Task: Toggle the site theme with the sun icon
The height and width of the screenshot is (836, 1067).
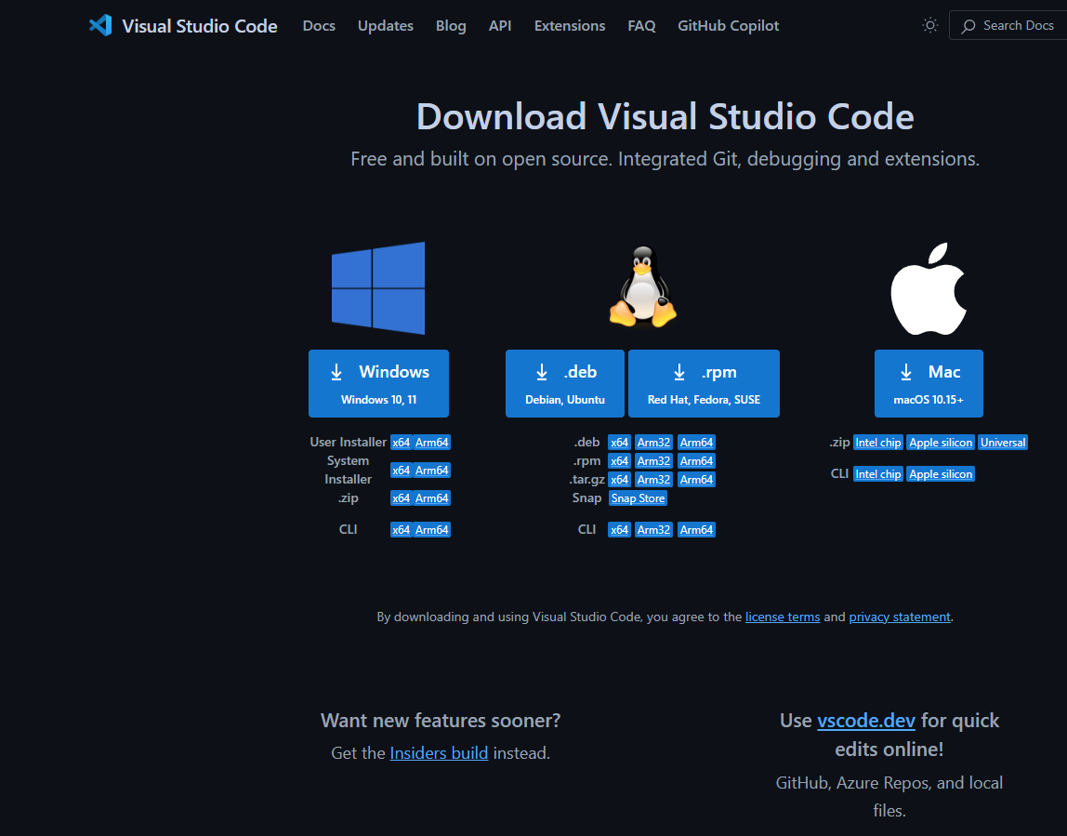Action: [x=930, y=25]
